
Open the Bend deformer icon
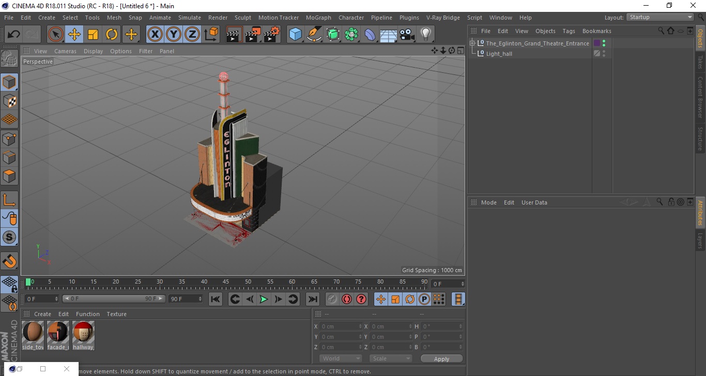click(x=370, y=35)
